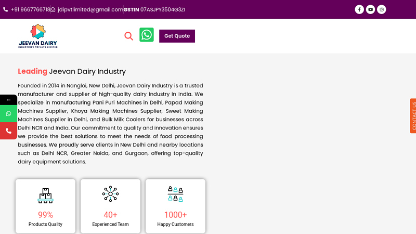Click the Happy Customers people icon

click(x=175, y=194)
